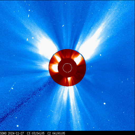Click the bright star near the SOHO caption
This screenshot has height=135, width=135.
click(18, 126)
